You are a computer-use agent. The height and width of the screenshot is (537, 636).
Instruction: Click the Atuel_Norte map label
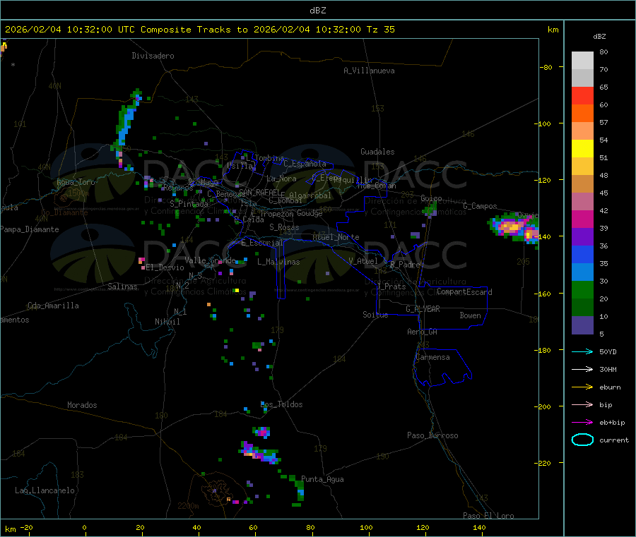click(336, 237)
